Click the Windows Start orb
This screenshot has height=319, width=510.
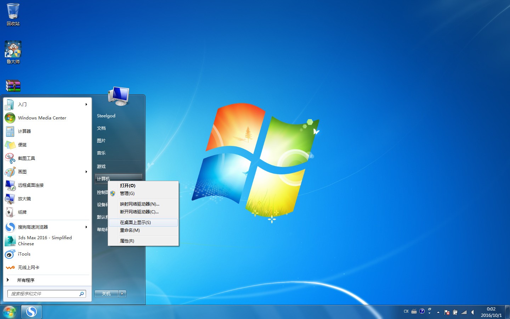[10, 312]
